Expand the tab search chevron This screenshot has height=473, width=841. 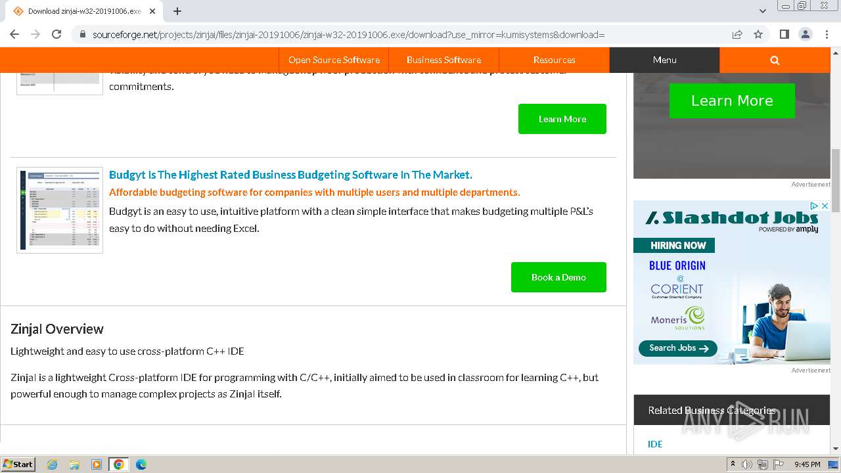point(762,11)
